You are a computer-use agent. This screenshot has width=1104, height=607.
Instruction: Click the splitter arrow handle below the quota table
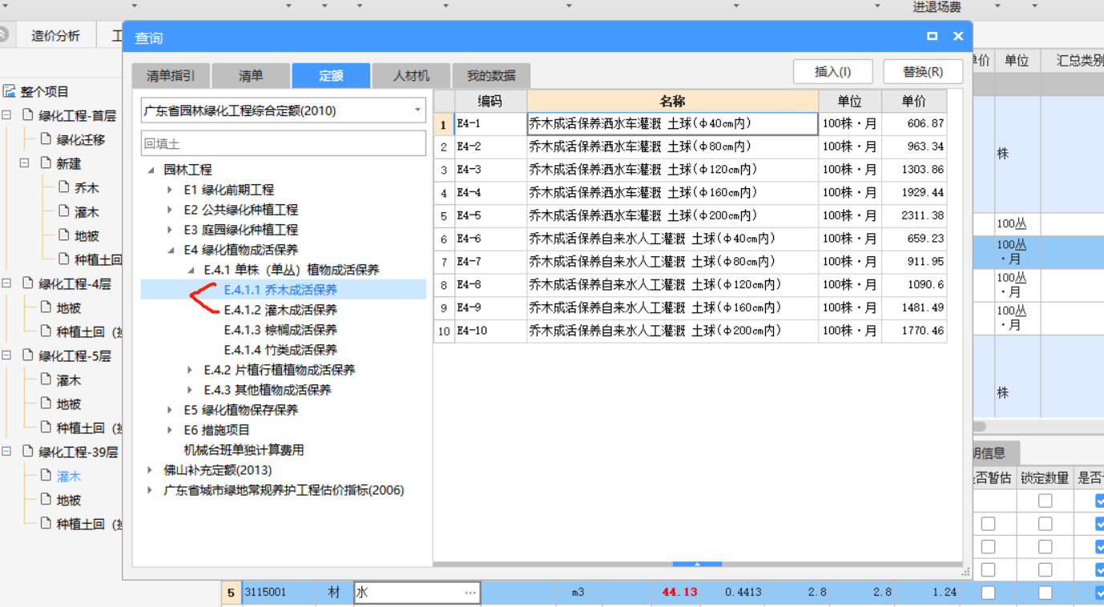click(697, 564)
